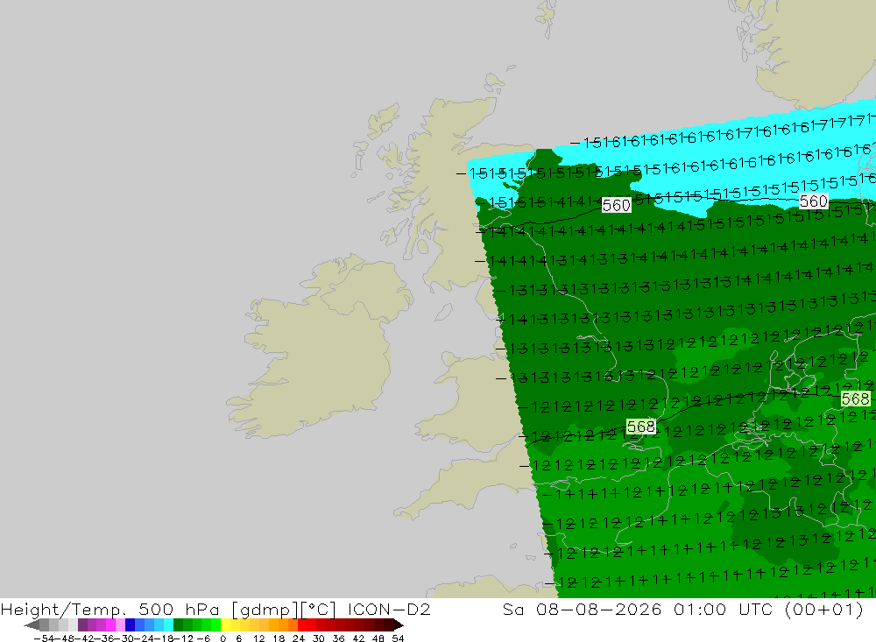This screenshot has width=876, height=642.
Task: Click the gray left arrow end of the color scale
Action: pyautogui.click(x=32, y=625)
